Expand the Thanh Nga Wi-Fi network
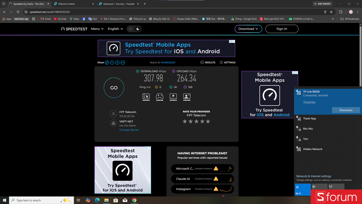Image resolution: width=362 pixels, height=204 pixels. pos(328,118)
